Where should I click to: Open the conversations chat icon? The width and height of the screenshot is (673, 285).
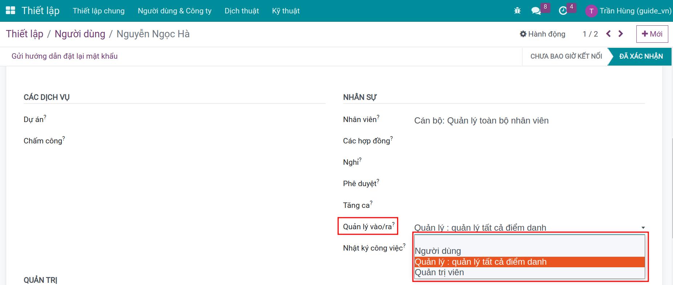click(536, 11)
